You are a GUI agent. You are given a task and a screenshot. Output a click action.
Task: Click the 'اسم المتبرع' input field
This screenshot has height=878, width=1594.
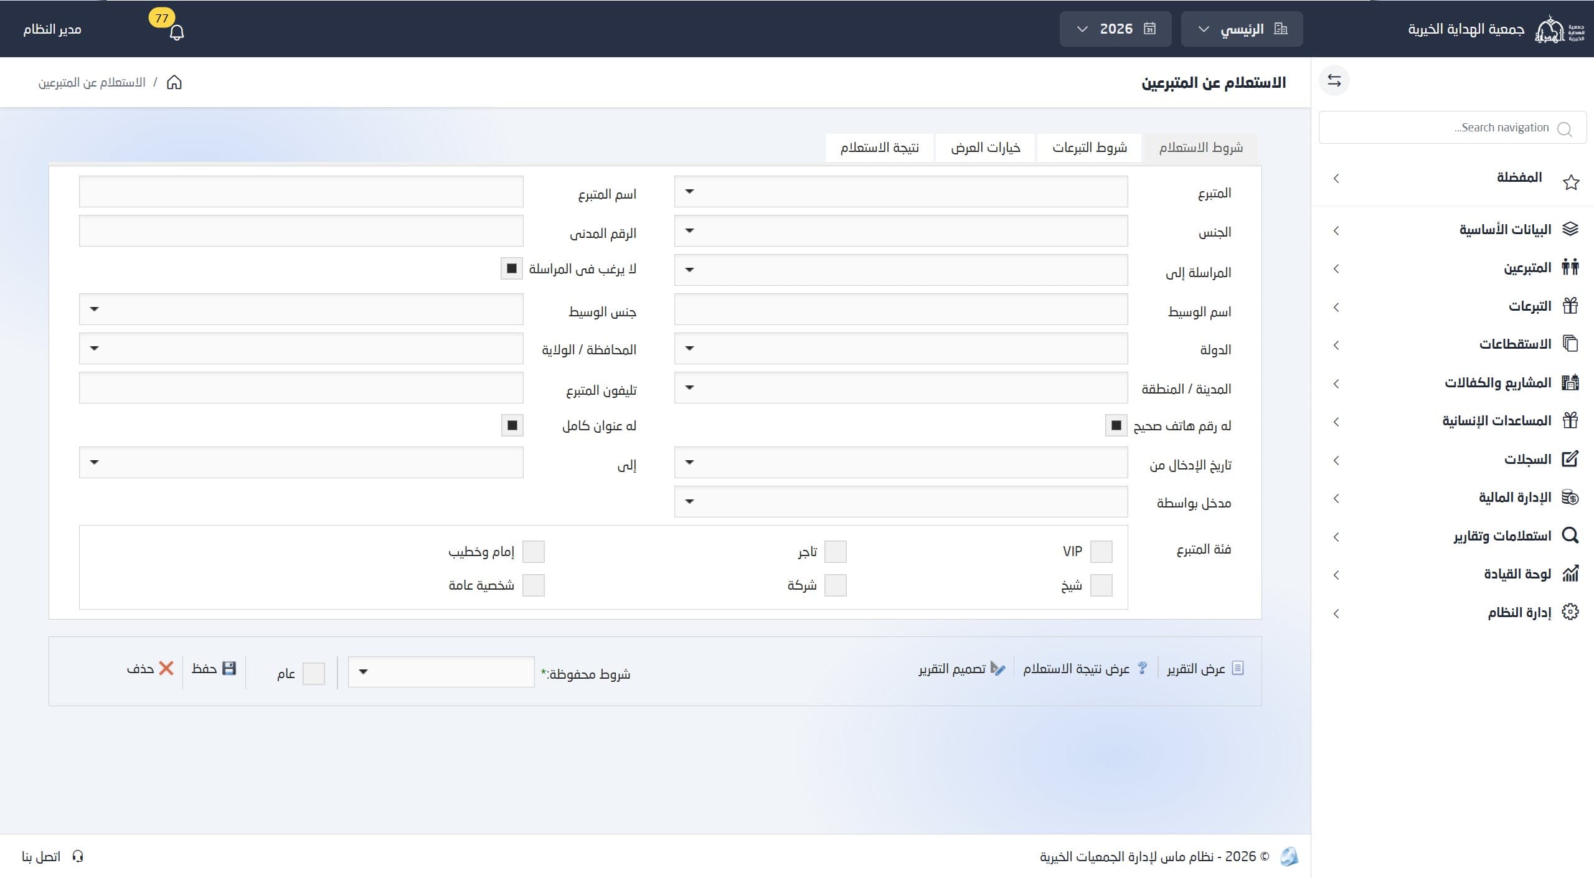coord(301,191)
